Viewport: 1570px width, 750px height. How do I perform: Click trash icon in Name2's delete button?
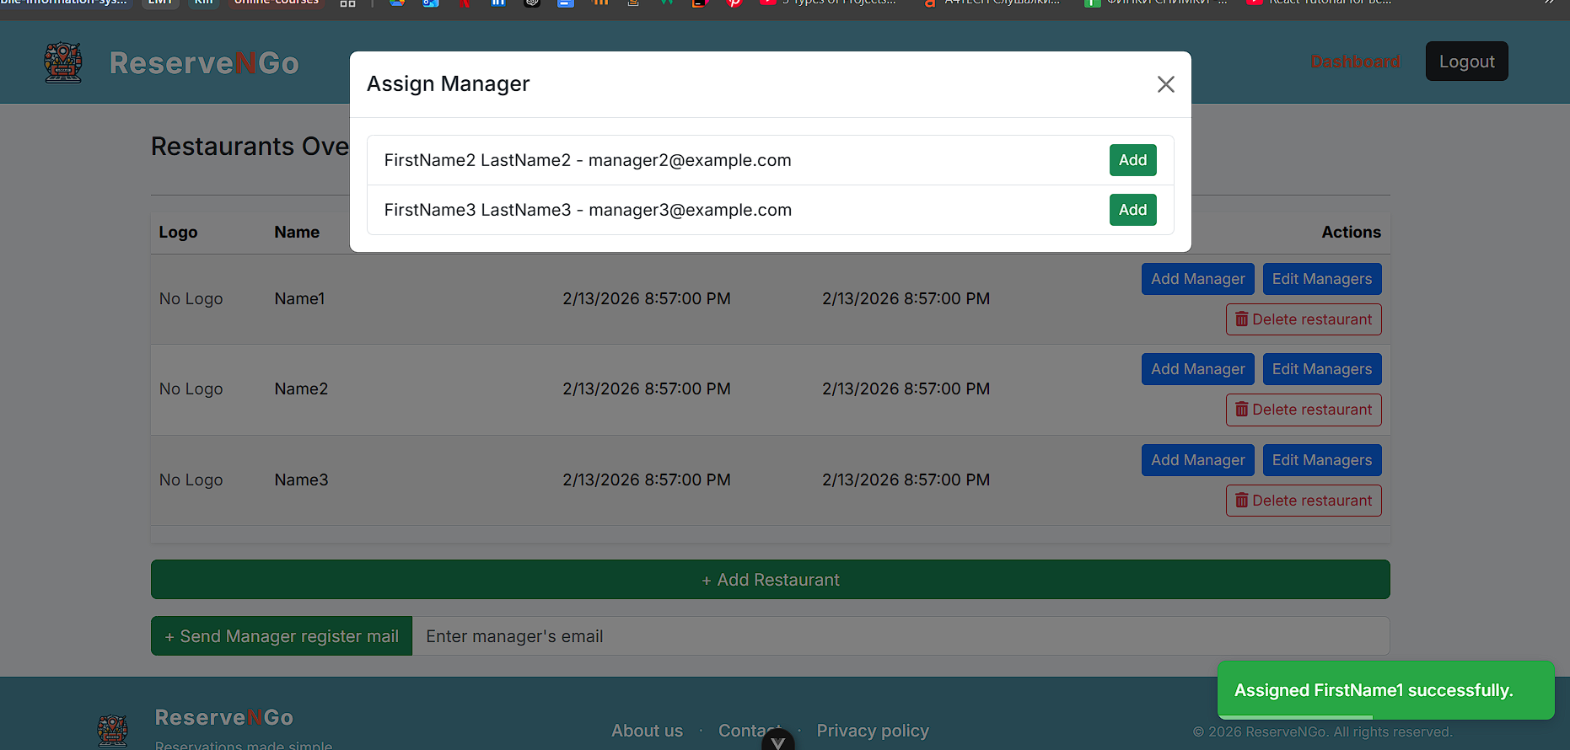1241,410
